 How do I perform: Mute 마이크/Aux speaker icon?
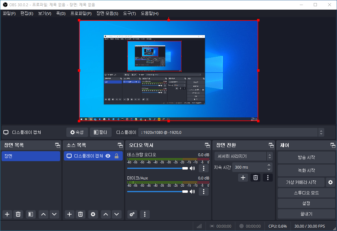tap(192, 192)
